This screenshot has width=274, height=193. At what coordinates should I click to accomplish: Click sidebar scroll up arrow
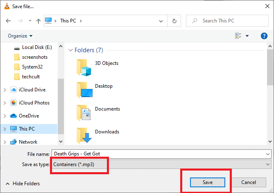tap(61, 46)
